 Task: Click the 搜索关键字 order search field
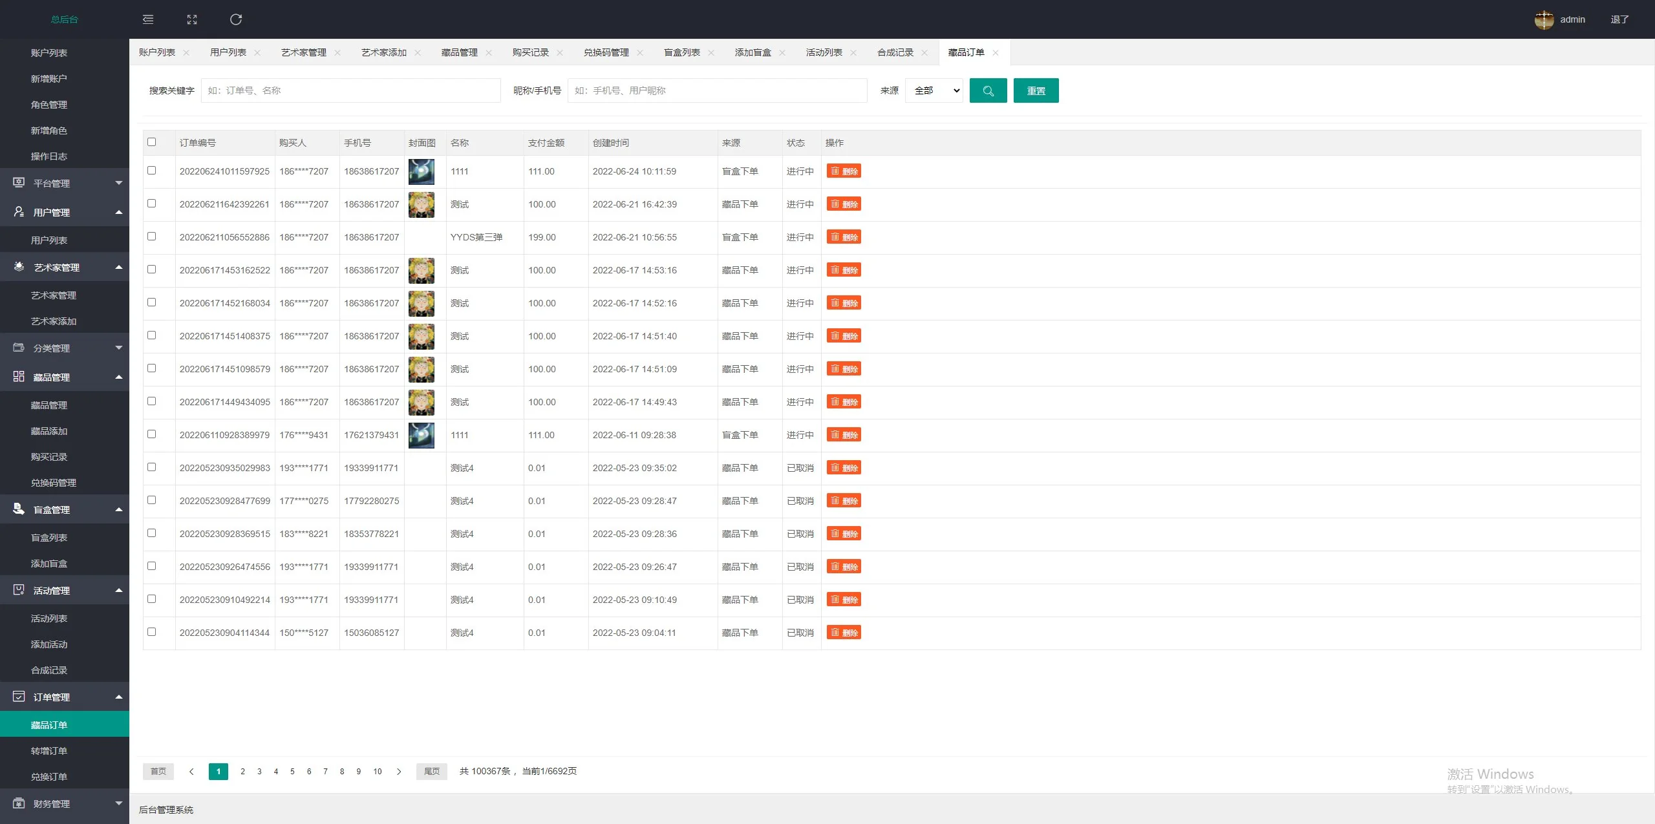[350, 90]
